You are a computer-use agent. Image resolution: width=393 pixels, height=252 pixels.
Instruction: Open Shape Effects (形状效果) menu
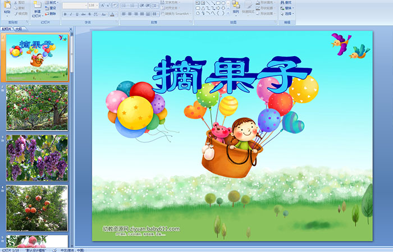point(266,13)
